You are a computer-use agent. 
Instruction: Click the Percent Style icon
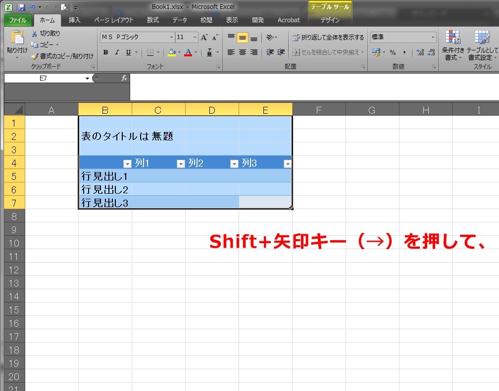coord(393,51)
